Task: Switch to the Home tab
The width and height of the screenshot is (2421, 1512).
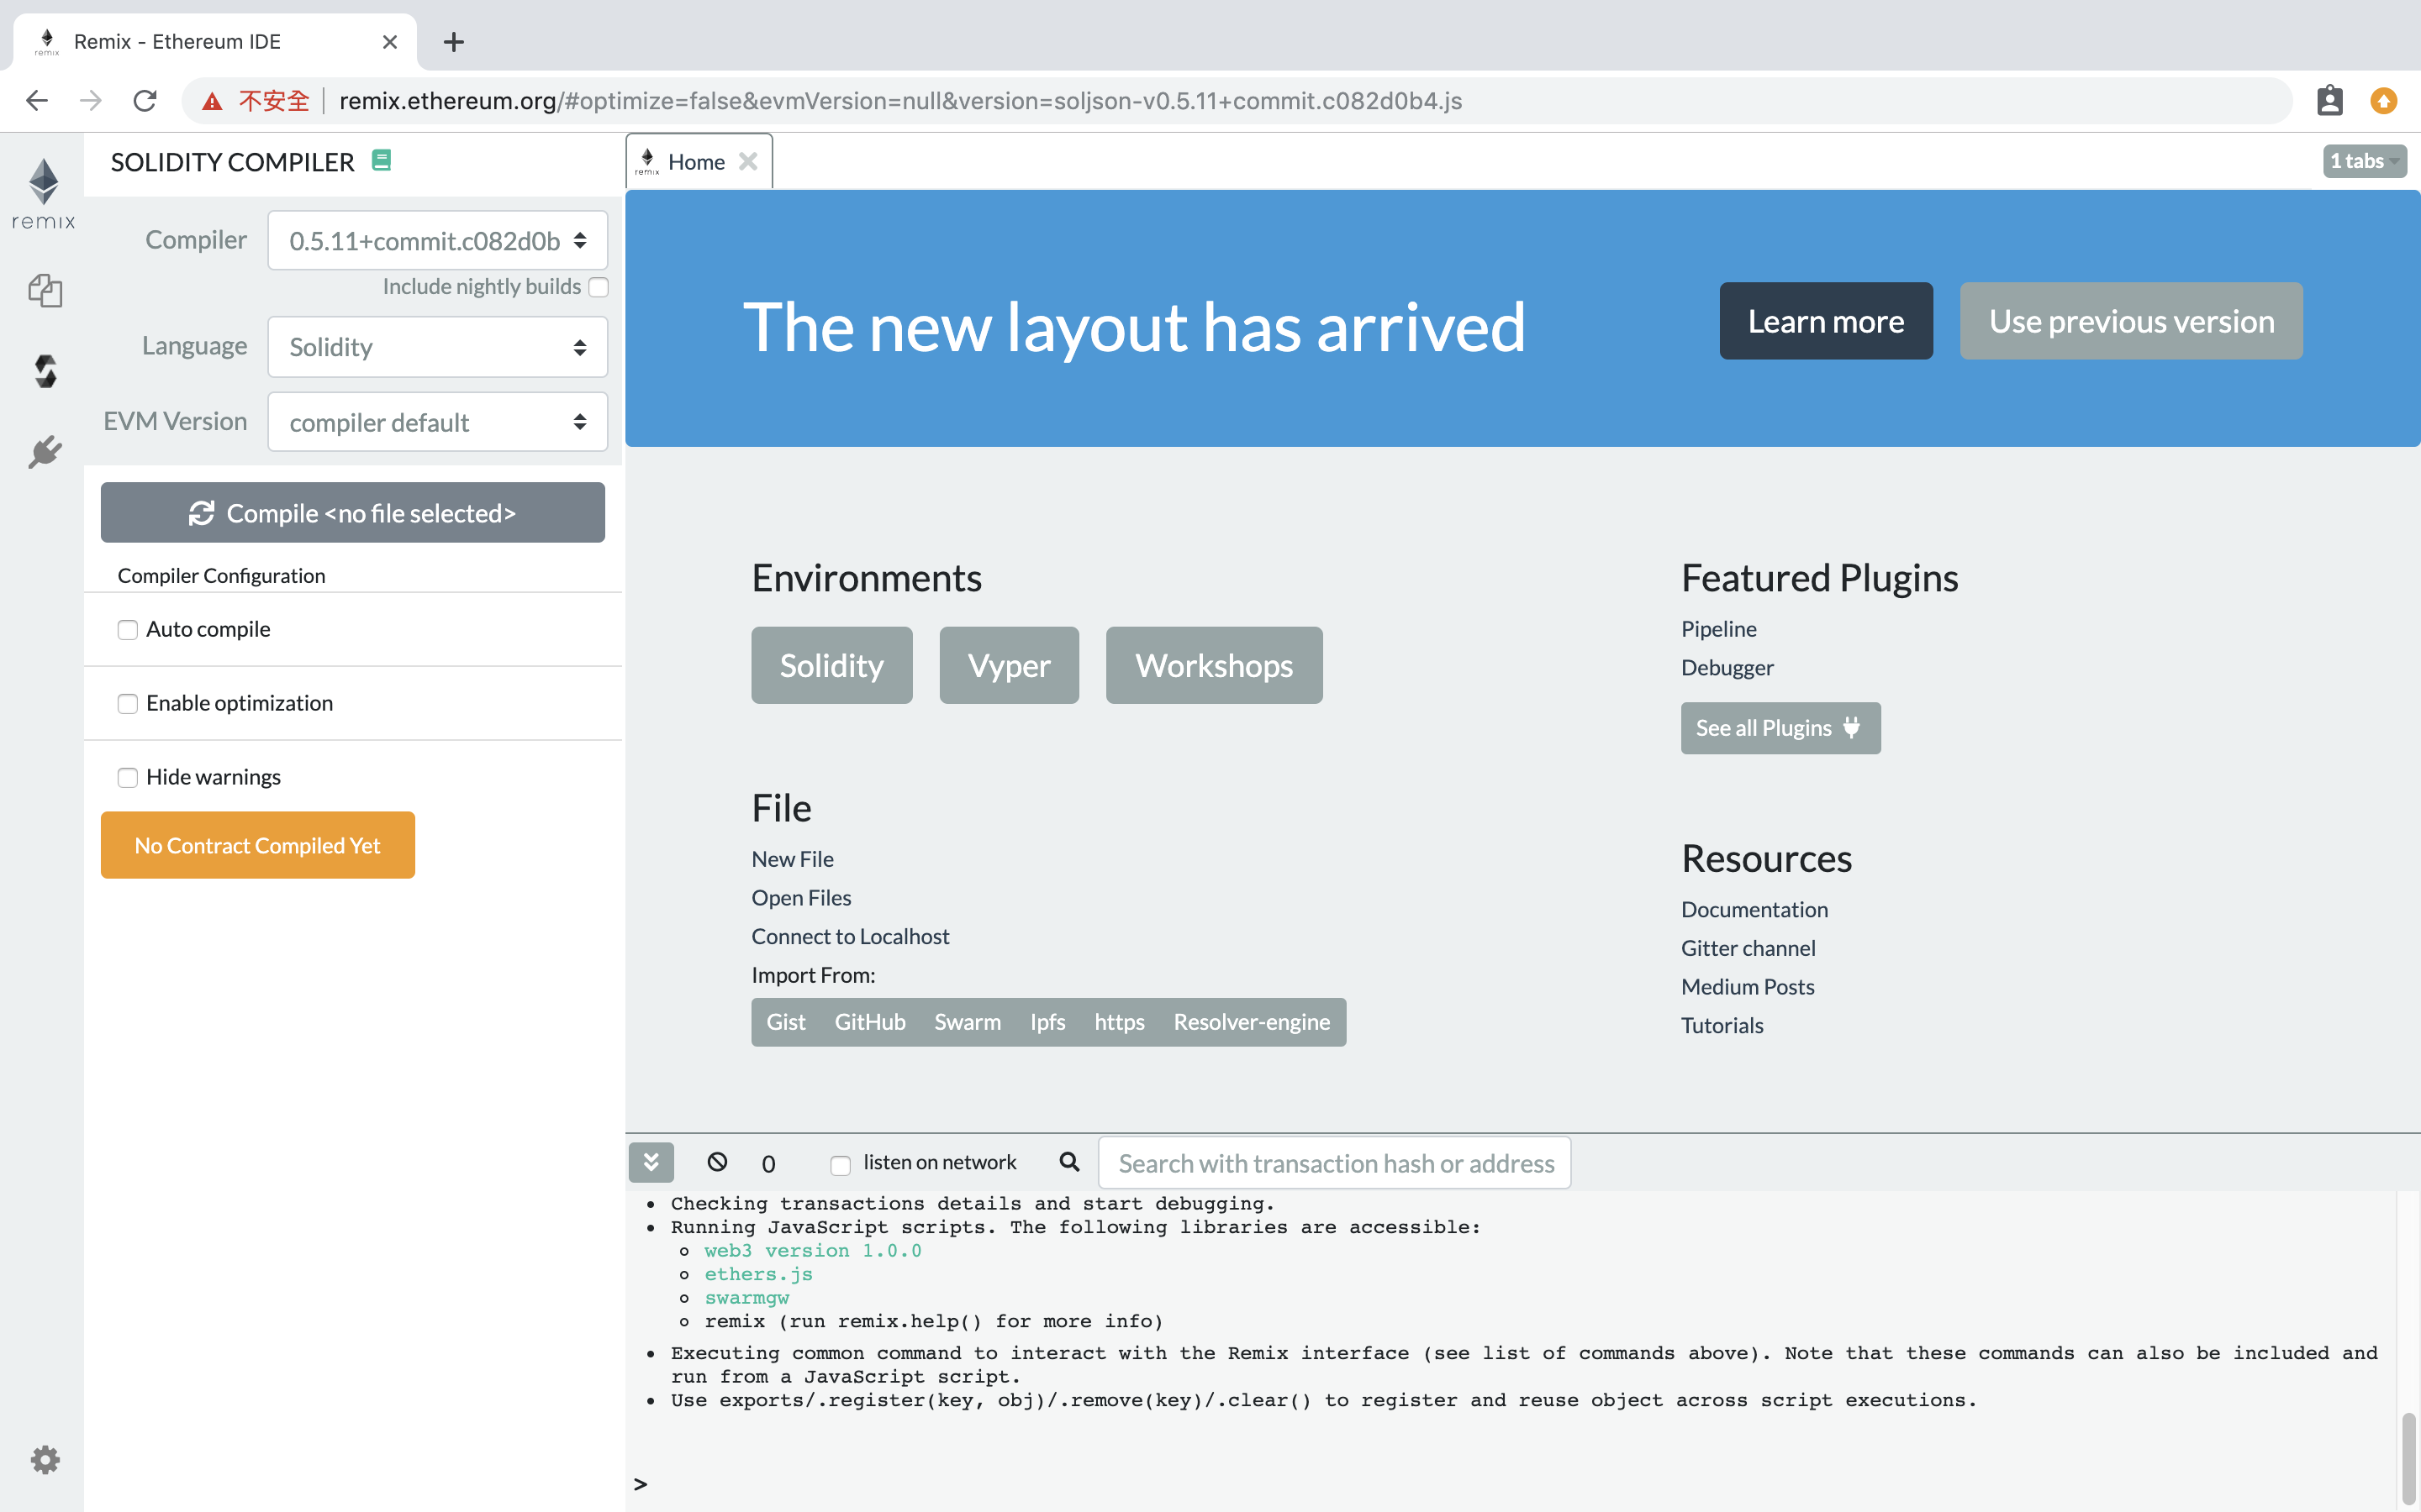Action: tap(695, 162)
